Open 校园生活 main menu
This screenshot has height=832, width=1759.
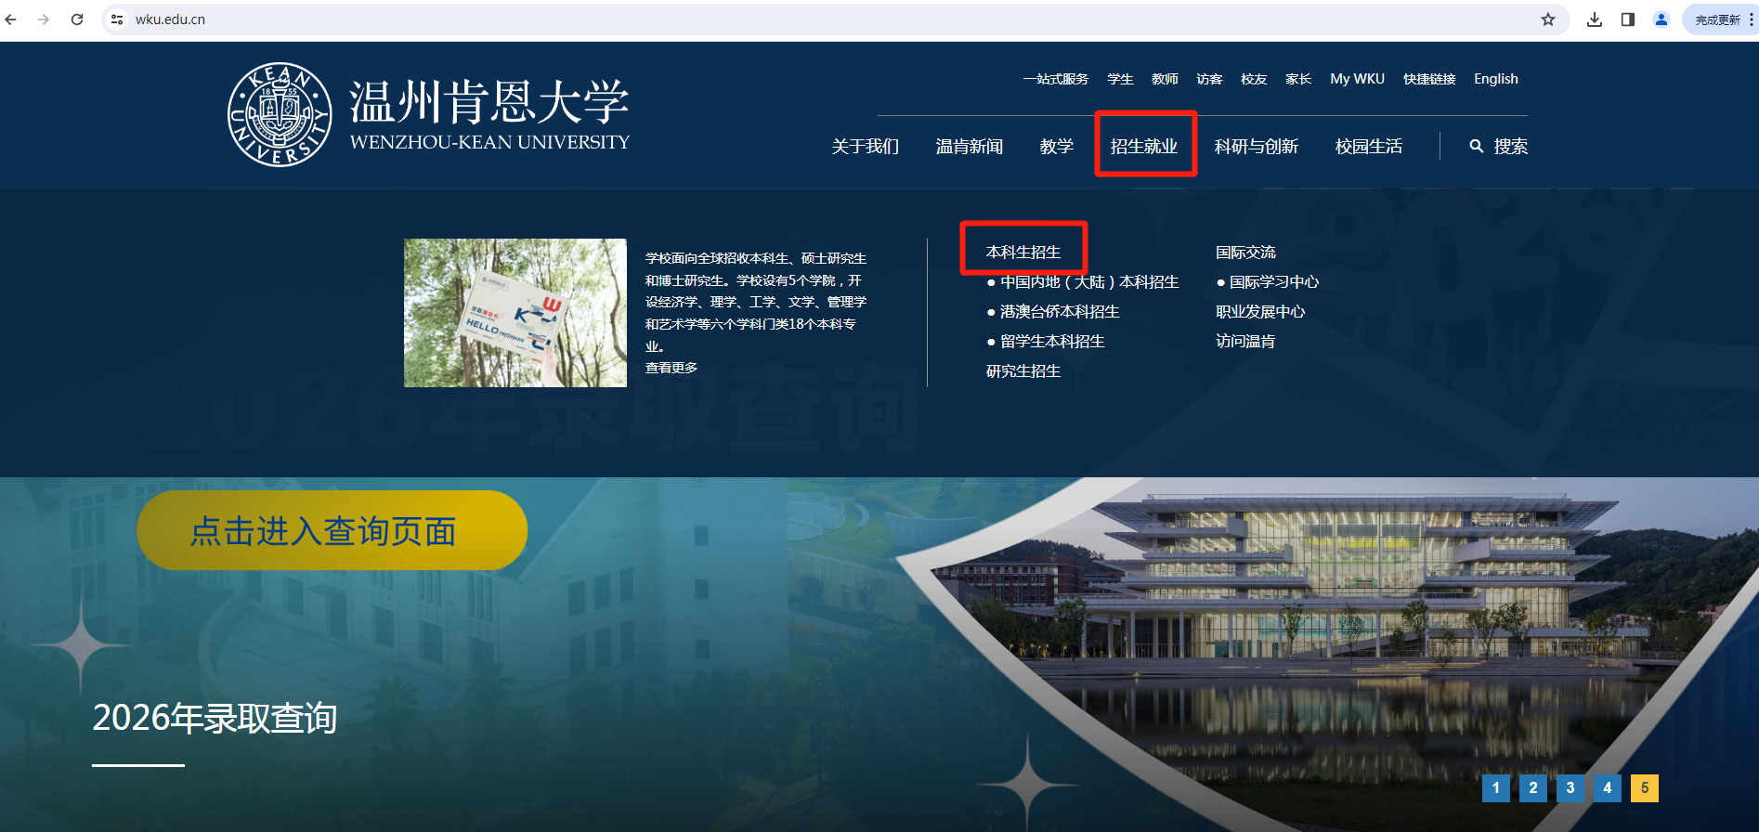click(1369, 147)
